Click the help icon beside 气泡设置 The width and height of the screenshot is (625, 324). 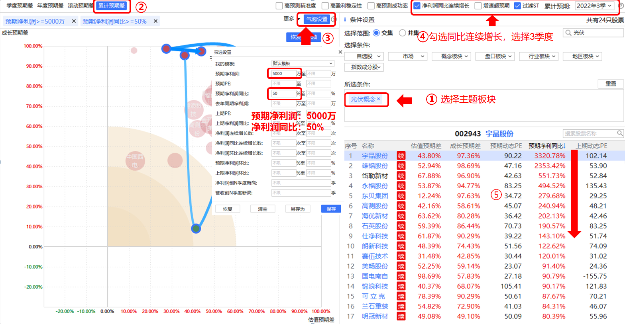334,19
